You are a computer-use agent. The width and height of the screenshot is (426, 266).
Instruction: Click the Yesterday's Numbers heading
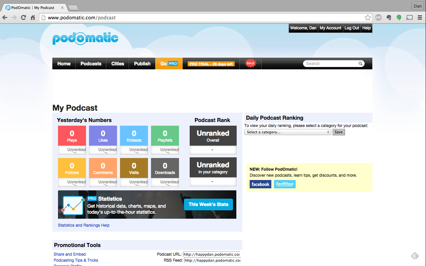point(84,120)
